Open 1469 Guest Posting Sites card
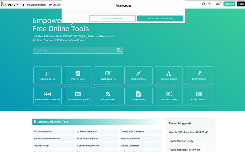Screen dimensions: 245x152 point(78,96)
